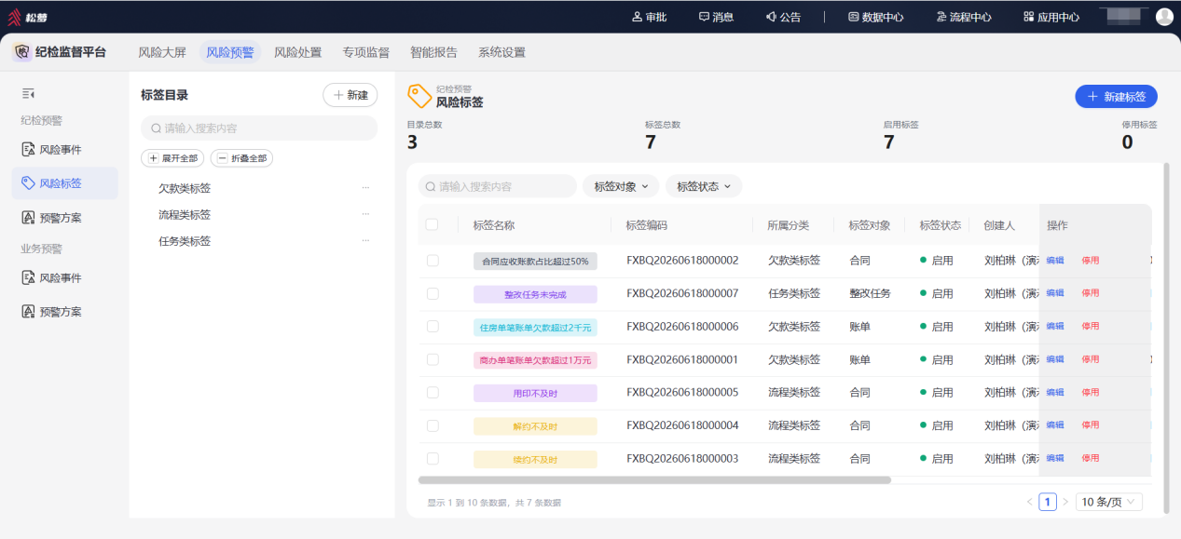
Task: Disable the tag FXBQ20260618000007
Action: (1091, 293)
